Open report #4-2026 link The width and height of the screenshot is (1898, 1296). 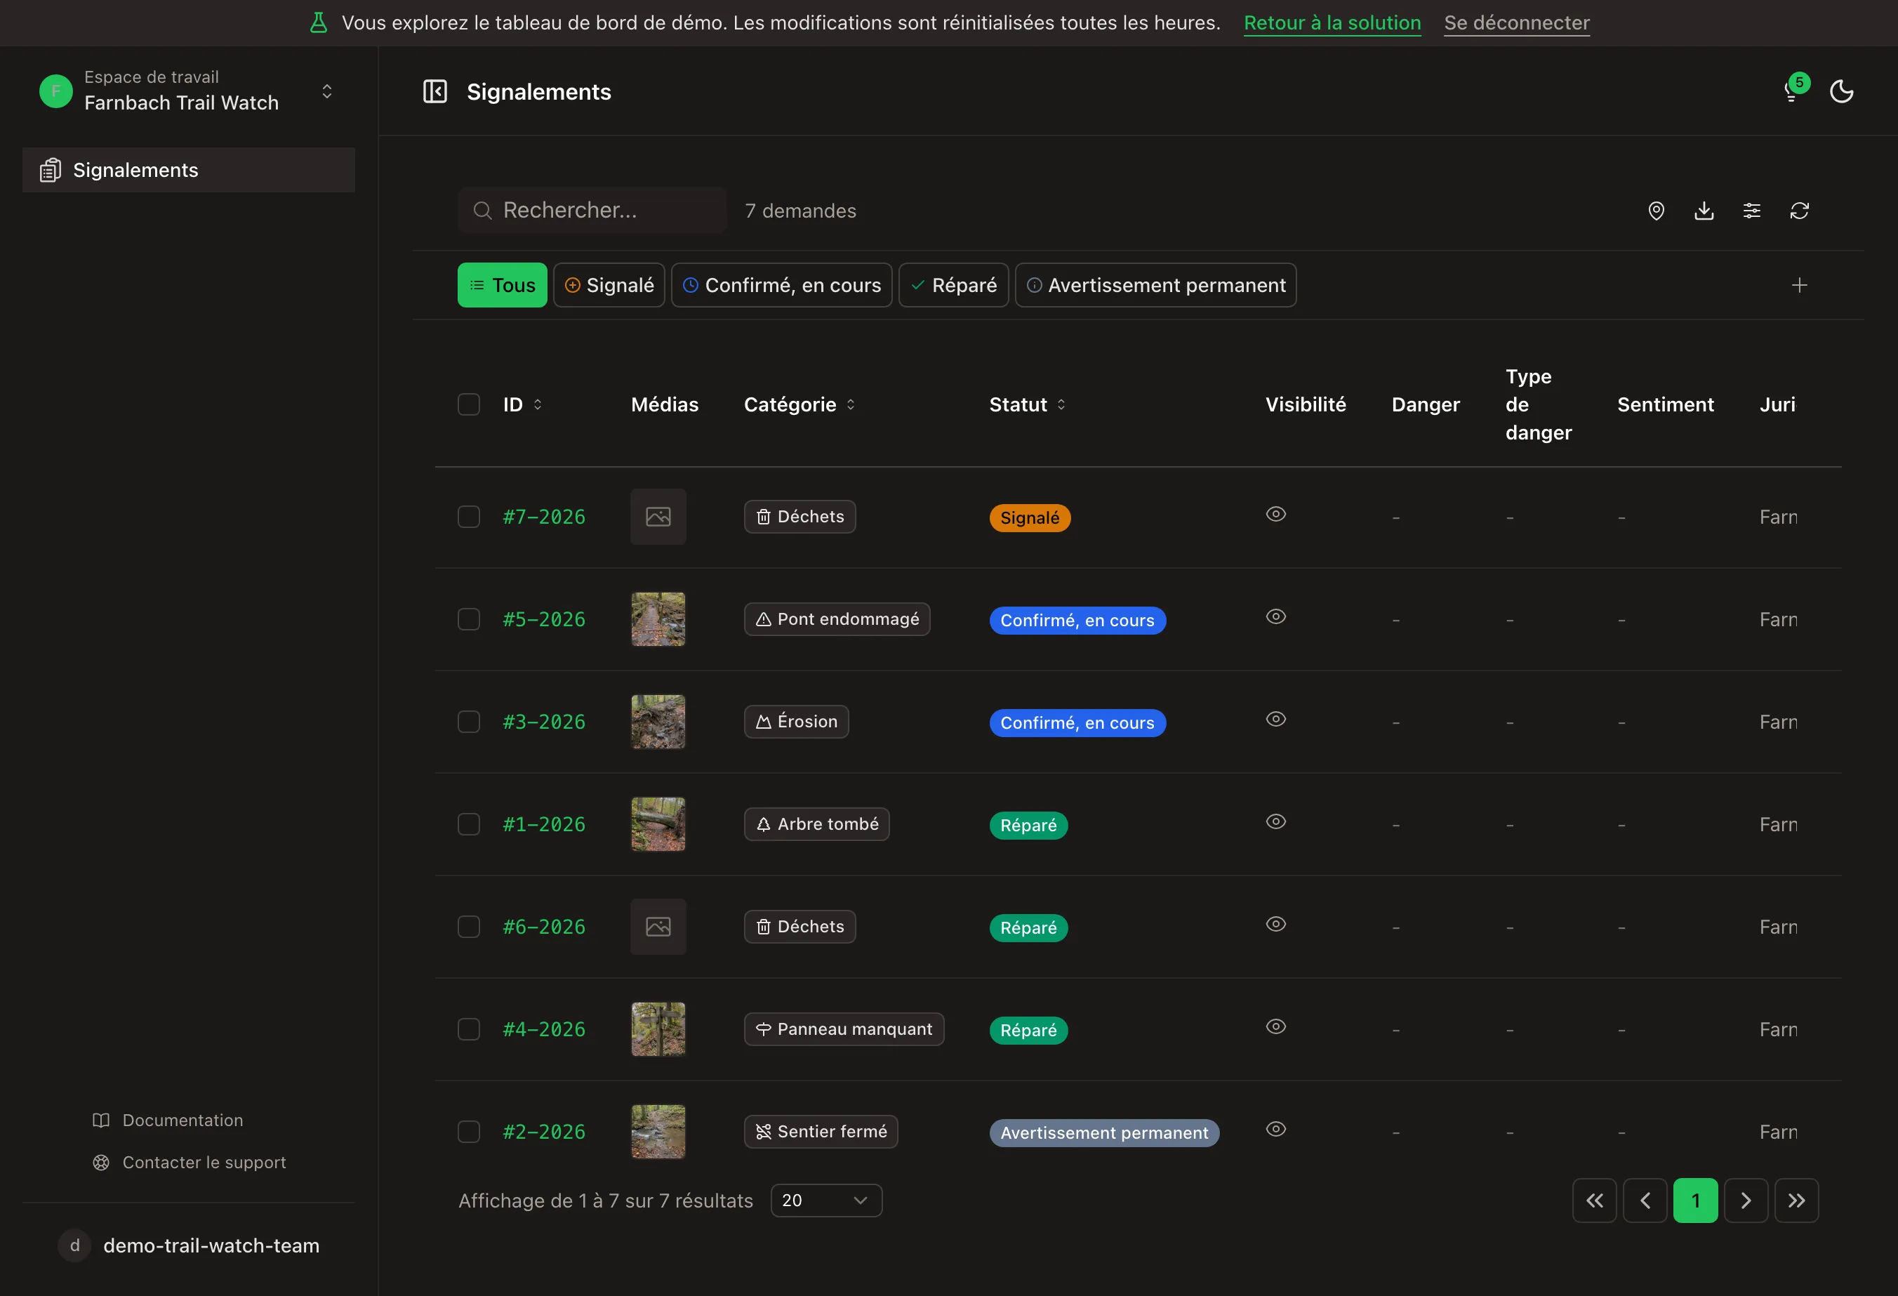pos(544,1029)
